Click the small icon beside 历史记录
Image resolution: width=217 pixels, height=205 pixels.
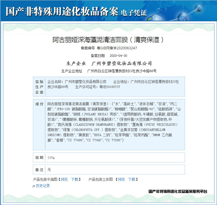coord(34,186)
